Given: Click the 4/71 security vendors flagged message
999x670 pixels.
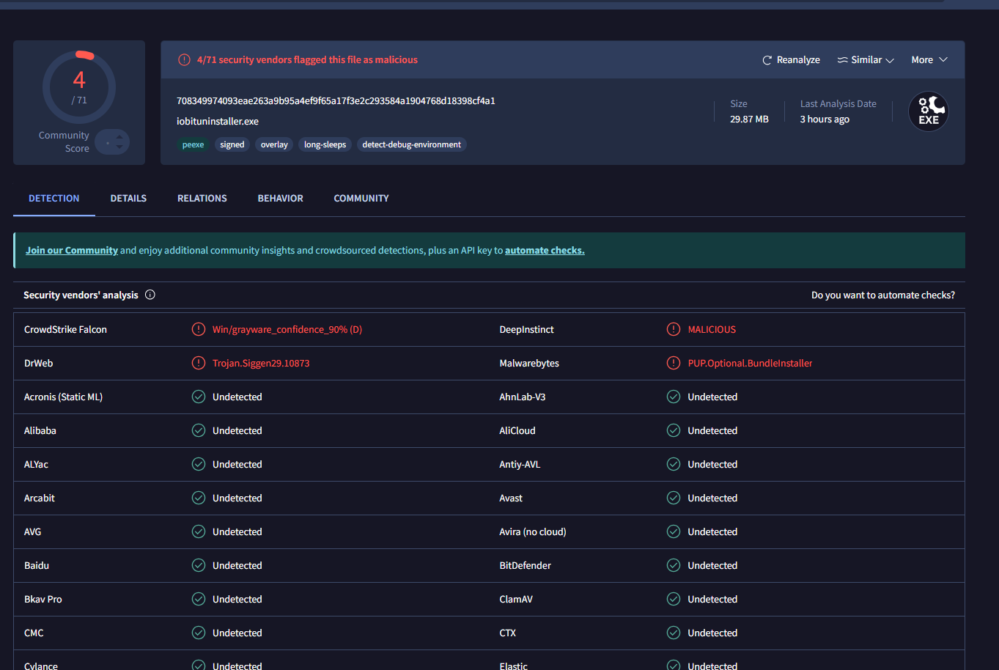Looking at the screenshot, I should [x=307, y=60].
